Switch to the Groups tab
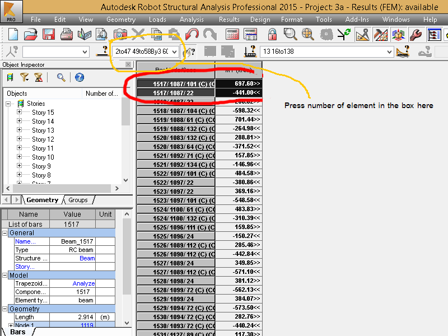 78,200
